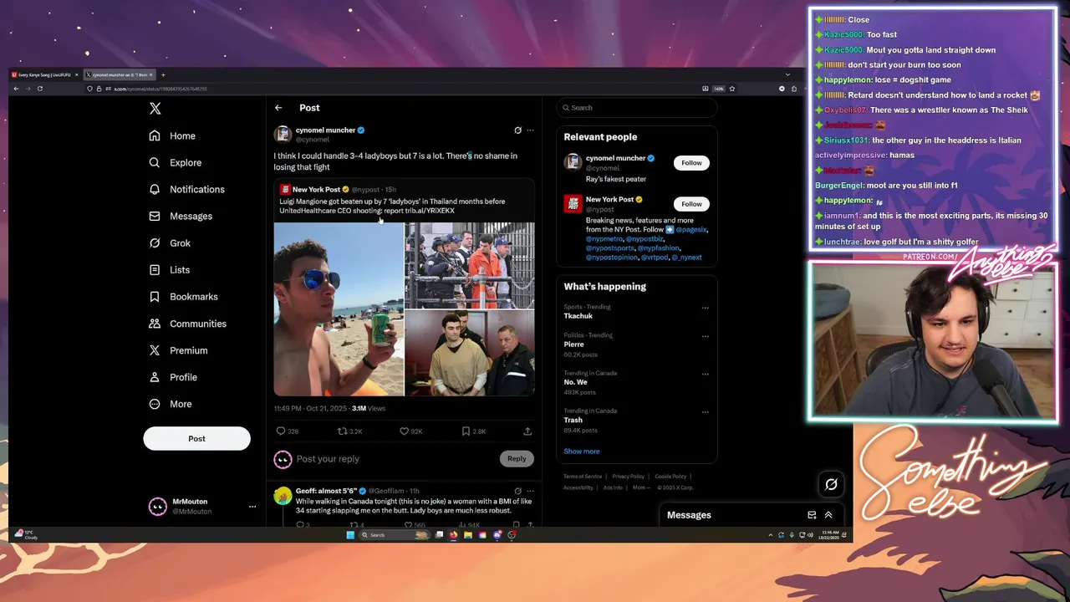Image resolution: width=1070 pixels, height=602 pixels.
Task: Click the browser back button
Action: click(x=16, y=89)
